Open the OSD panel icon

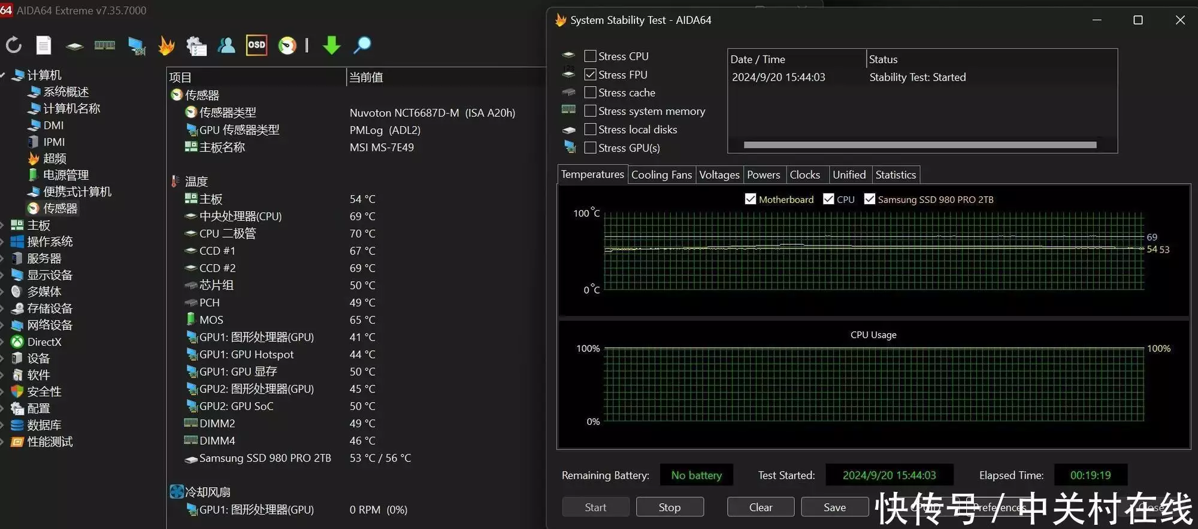coord(256,45)
